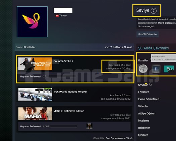
Task: Open Mafia II Definitive Edition banner
Action: click(35, 114)
